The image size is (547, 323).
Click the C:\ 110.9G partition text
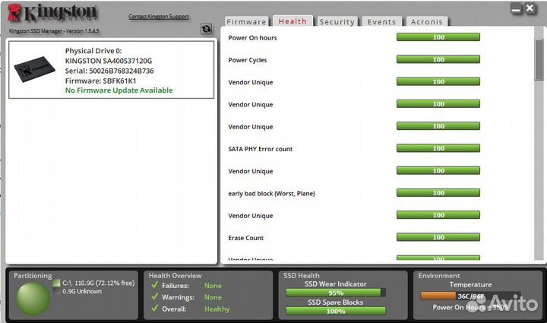pos(98,283)
